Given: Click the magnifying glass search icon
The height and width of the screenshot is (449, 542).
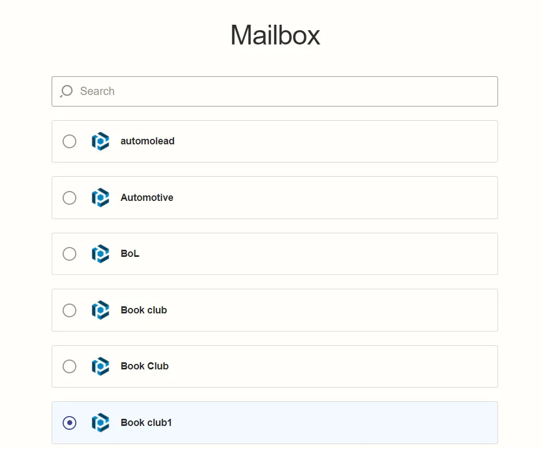Looking at the screenshot, I should [x=66, y=91].
